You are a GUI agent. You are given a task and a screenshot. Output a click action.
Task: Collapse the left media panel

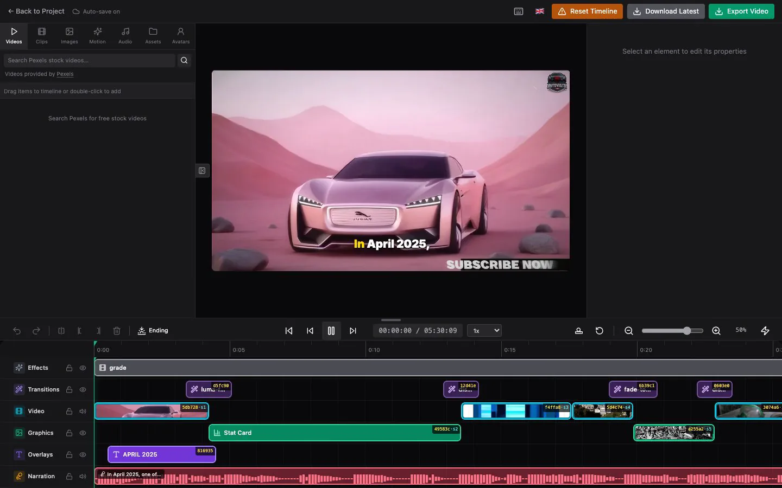click(202, 171)
